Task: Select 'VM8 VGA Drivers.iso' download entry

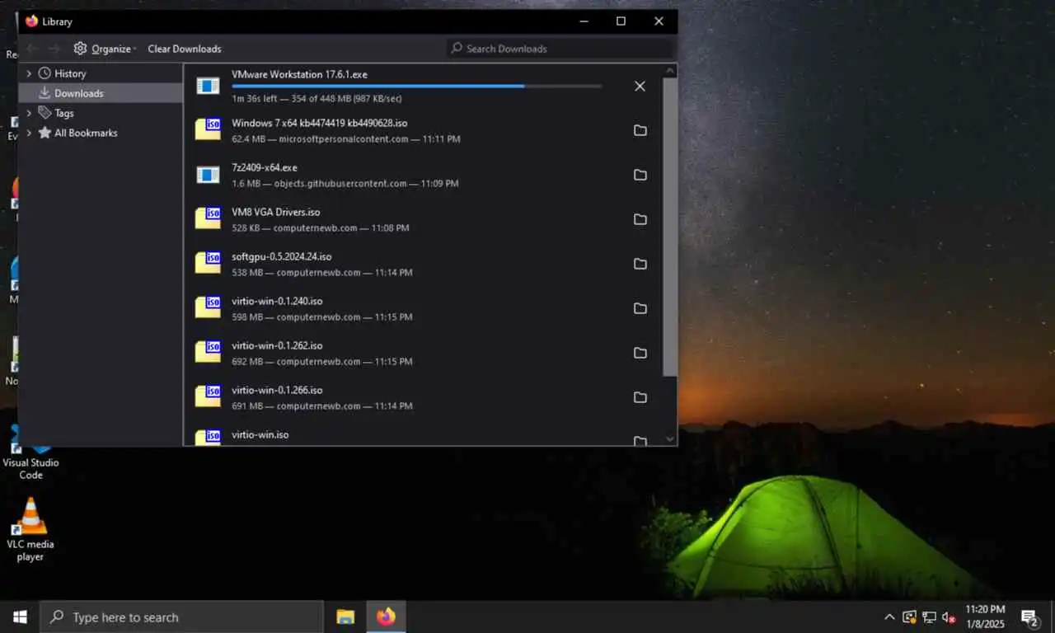Action: pyautogui.click(x=422, y=219)
